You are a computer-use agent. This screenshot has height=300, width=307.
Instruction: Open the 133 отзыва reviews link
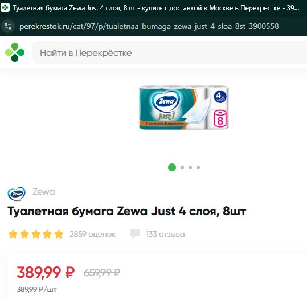pyautogui.click(x=165, y=234)
